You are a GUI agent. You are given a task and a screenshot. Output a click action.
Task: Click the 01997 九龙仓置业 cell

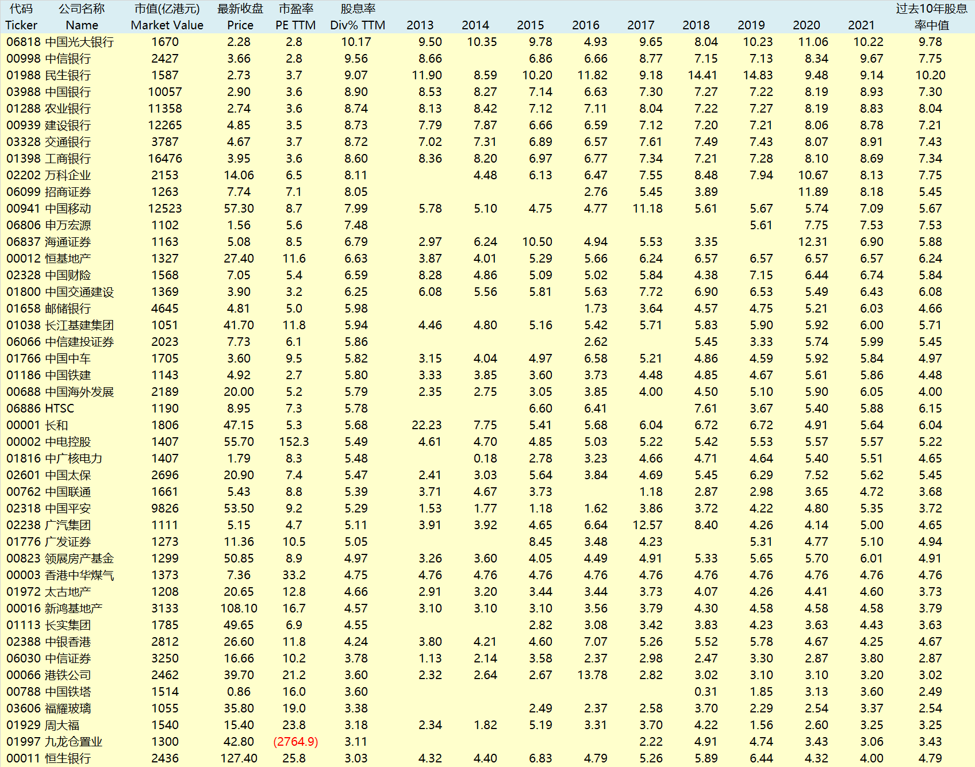[x=54, y=742]
